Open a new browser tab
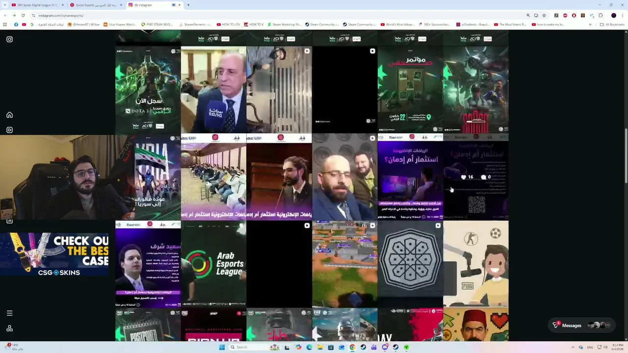Screen dimensions: 628x353 188,5
